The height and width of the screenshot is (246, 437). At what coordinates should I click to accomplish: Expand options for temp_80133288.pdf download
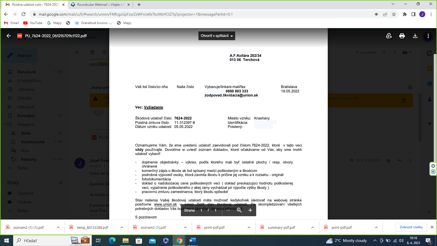pyautogui.click(x=122, y=227)
